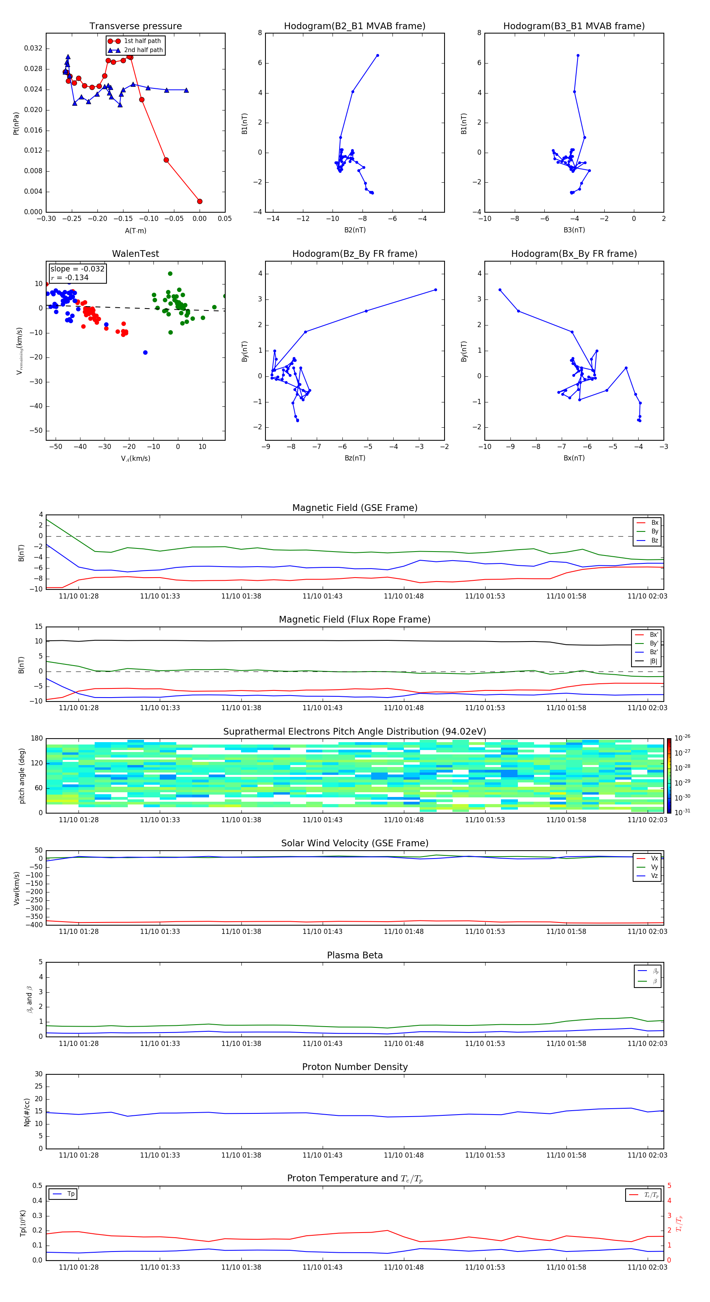Click the 'WalenTest' plot title
The width and height of the screenshot is (710, 1302).
(x=135, y=254)
